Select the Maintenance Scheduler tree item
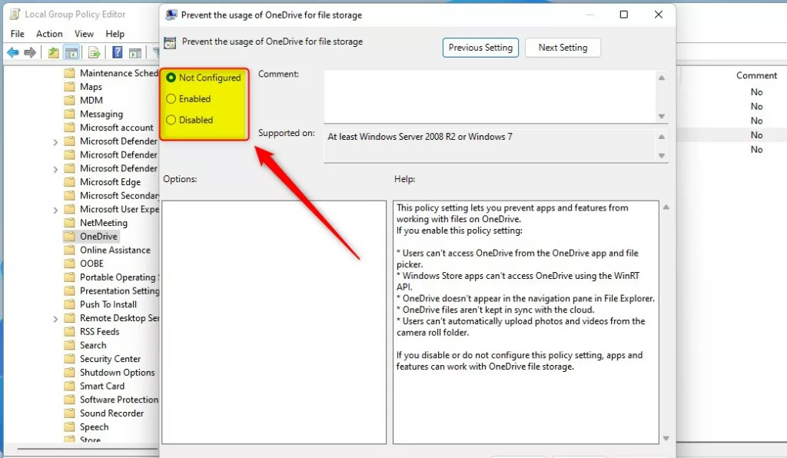The width and height of the screenshot is (787, 458). click(119, 73)
